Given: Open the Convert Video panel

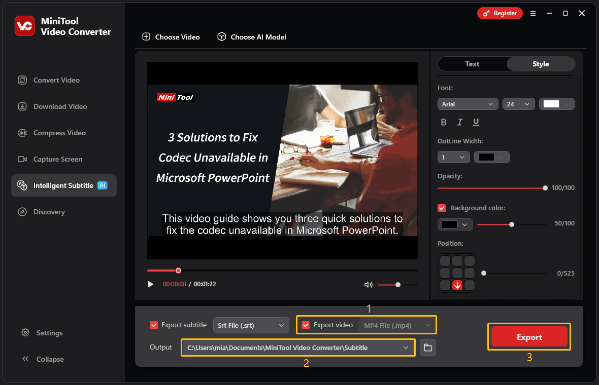Looking at the screenshot, I should click(x=56, y=80).
